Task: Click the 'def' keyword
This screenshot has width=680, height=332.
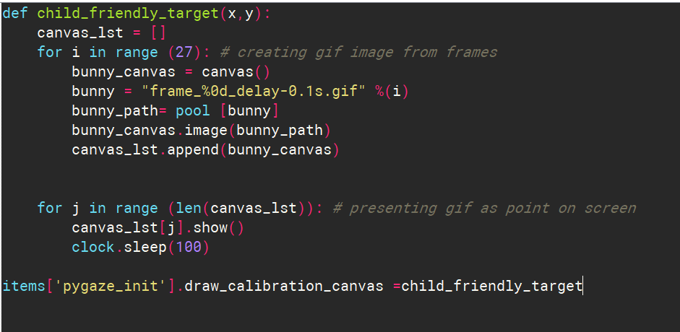Action: [15, 13]
